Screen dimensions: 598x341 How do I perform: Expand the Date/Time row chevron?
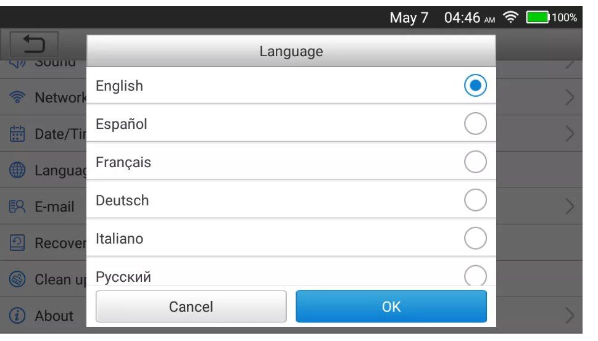(570, 134)
